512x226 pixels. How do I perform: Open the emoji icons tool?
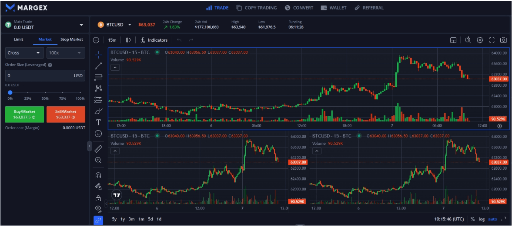[x=98, y=134]
